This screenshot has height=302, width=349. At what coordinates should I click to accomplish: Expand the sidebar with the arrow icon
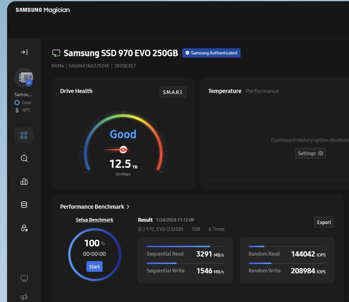click(x=24, y=52)
